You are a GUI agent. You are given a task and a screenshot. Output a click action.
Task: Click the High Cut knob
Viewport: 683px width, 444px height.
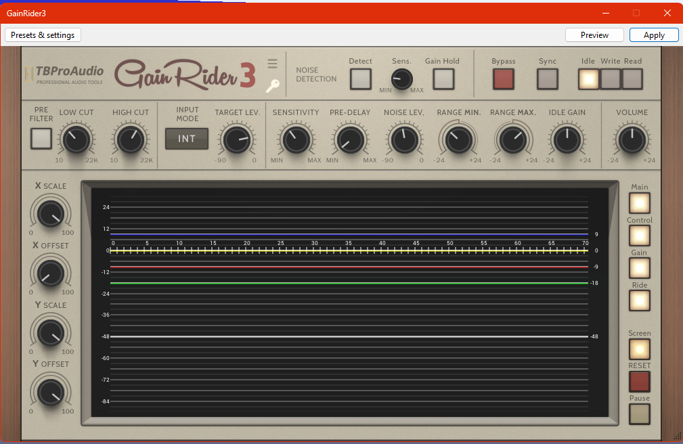130,140
